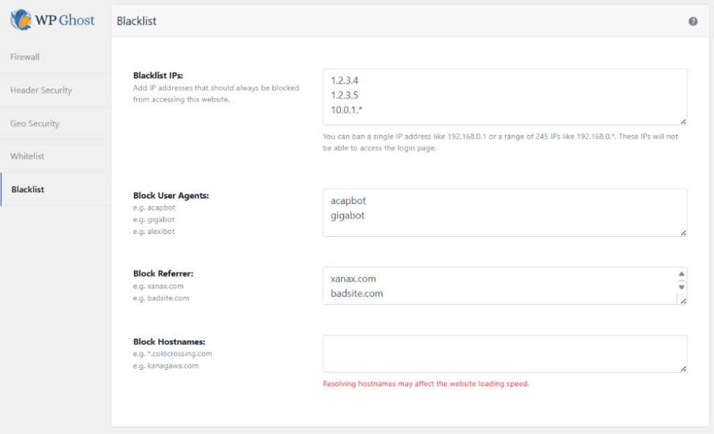Select the Geo Security tab

coord(35,123)
